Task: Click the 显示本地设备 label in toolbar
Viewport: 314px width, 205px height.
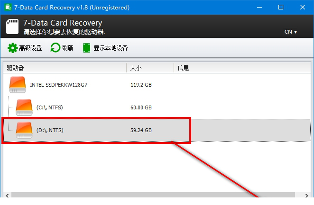Action: (x=111, y=48)
